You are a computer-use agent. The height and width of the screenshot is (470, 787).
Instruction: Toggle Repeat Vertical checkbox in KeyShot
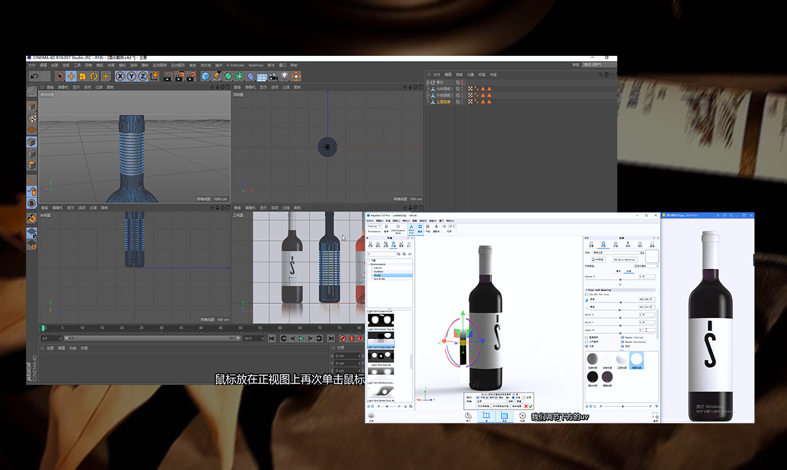[x=622, y=337]
